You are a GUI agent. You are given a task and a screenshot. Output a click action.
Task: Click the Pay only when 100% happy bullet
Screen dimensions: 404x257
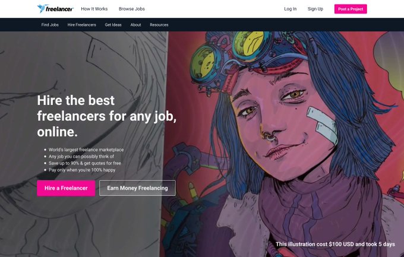pyautogui.click(x=82, y=170)
